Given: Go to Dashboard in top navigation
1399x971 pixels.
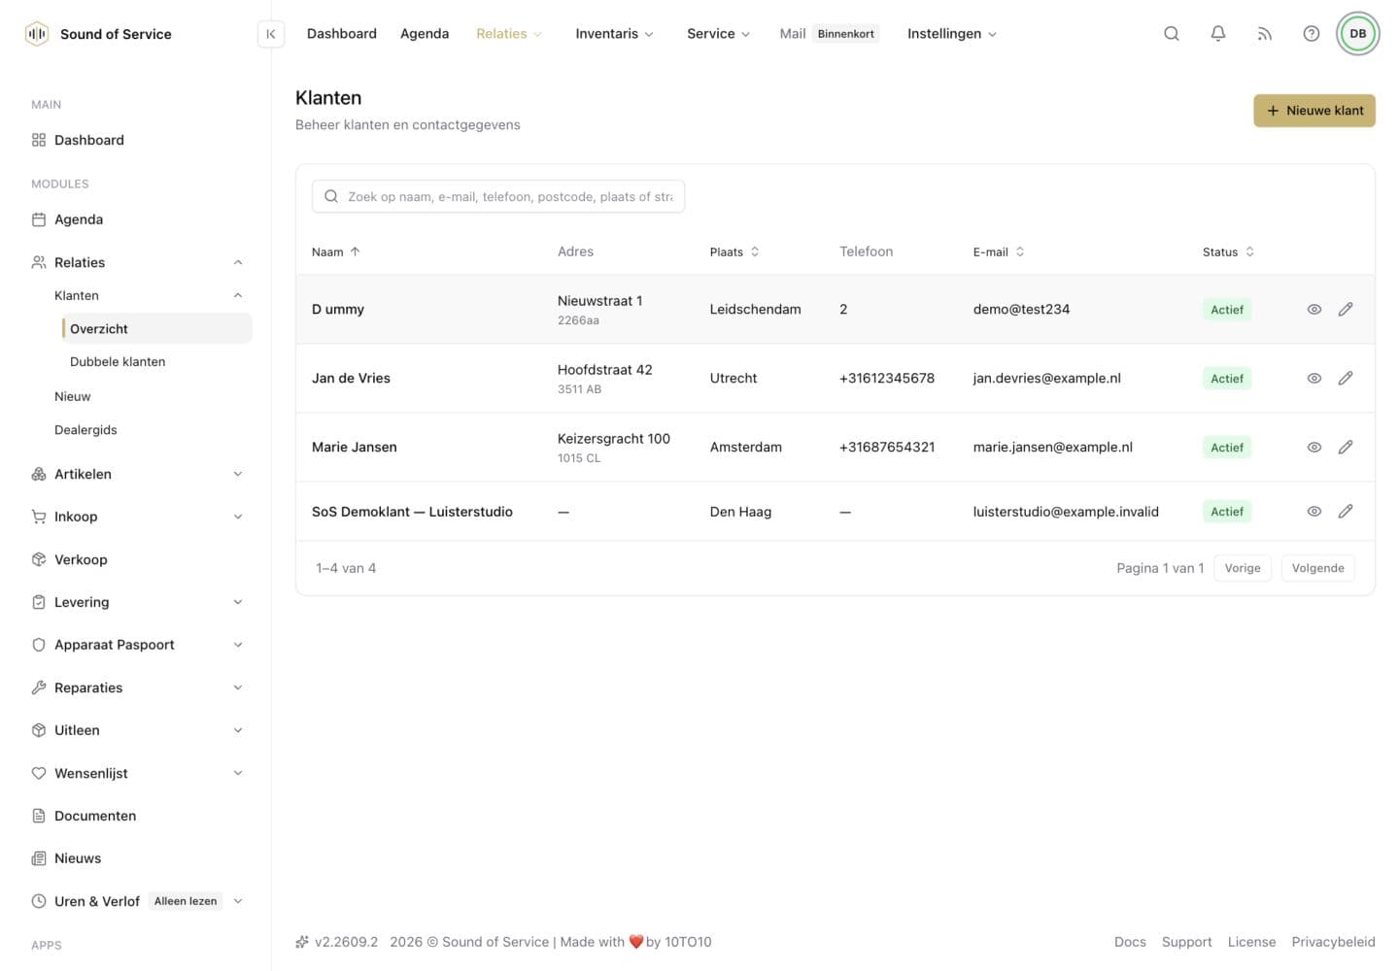Looking at the screenshot, I should click(x=342, y=34).
